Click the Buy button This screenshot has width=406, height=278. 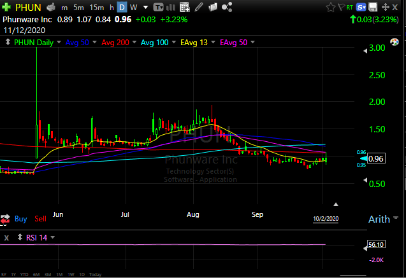coord(20,218)
